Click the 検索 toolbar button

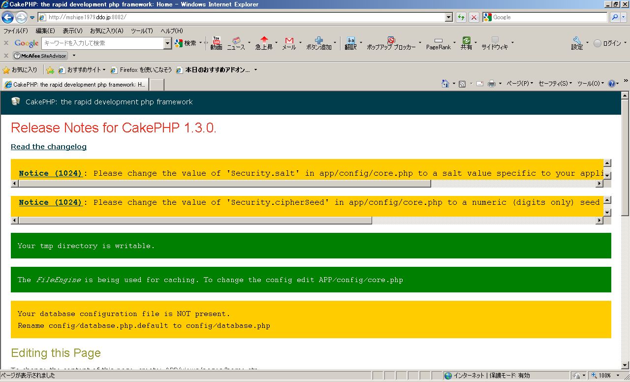coord(186,43)
